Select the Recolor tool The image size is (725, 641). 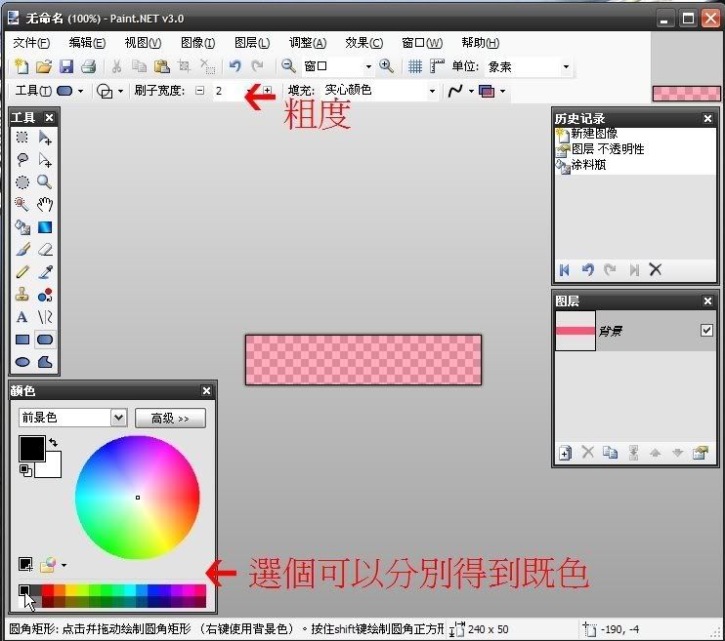click(45, 295)
